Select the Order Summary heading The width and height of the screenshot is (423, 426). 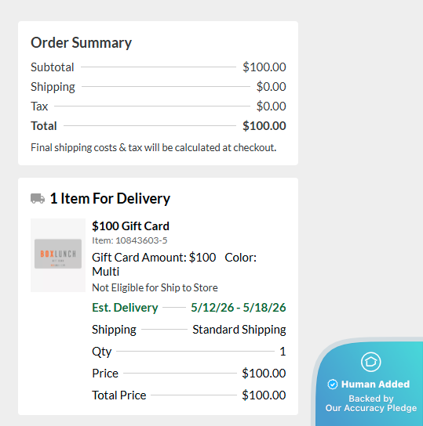(81, 43)
